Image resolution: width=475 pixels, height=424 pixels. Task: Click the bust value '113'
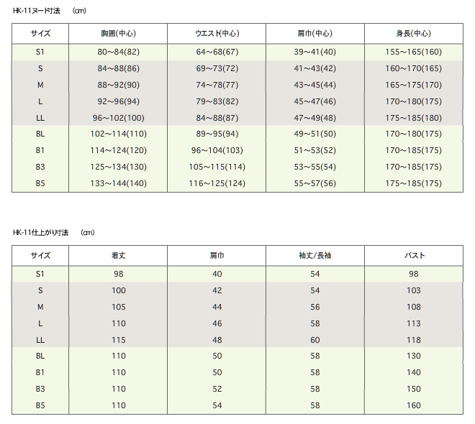click(414, 323)
